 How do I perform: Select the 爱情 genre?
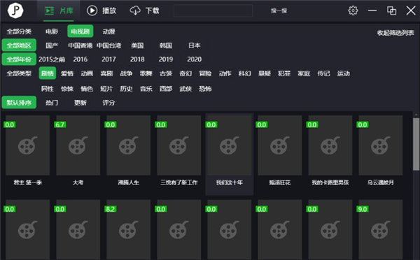(x=67, y=73)
